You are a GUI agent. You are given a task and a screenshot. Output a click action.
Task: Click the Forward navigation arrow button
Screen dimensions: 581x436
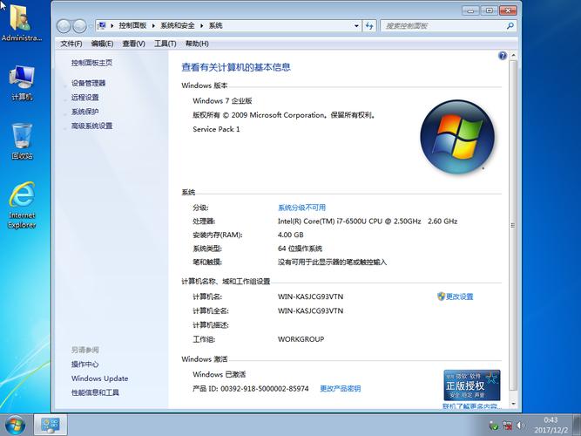click(x=79, y=26)
